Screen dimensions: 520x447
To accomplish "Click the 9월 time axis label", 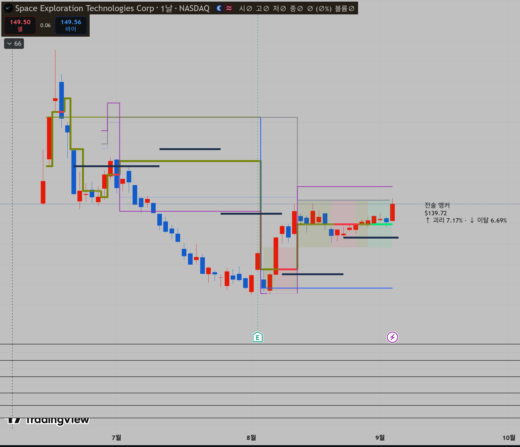I will pyautogui.click(x=380, y=438).
